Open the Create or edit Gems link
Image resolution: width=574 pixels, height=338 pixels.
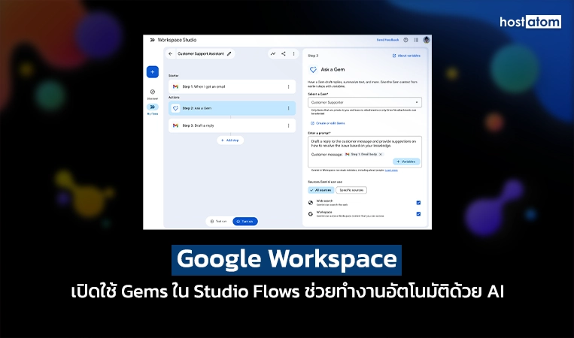click(x=328, y=123)
